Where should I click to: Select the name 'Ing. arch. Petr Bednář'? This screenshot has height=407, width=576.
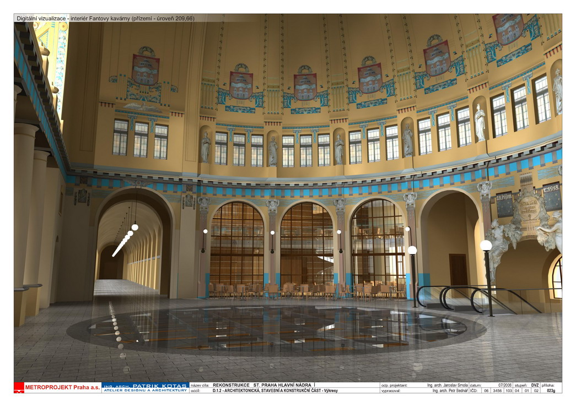click(x=450, y=390)
